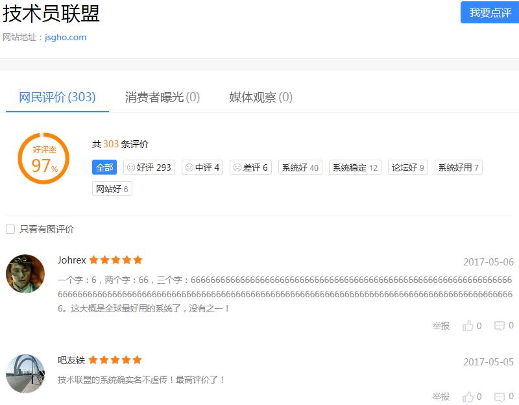Enable the 只看有图评价 checkbox
The height and width of the screenshot is (405, 519).
(9, 228)
